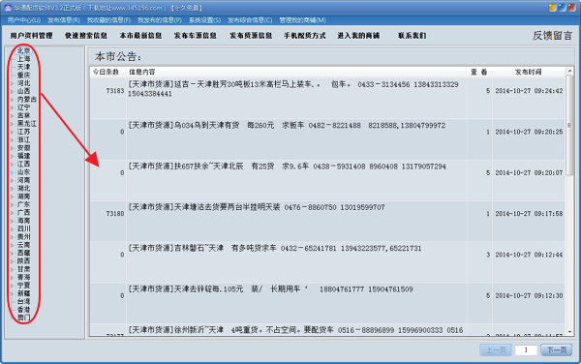Open 手机配货方式 from the toolbar

click(x=305, y=36)
